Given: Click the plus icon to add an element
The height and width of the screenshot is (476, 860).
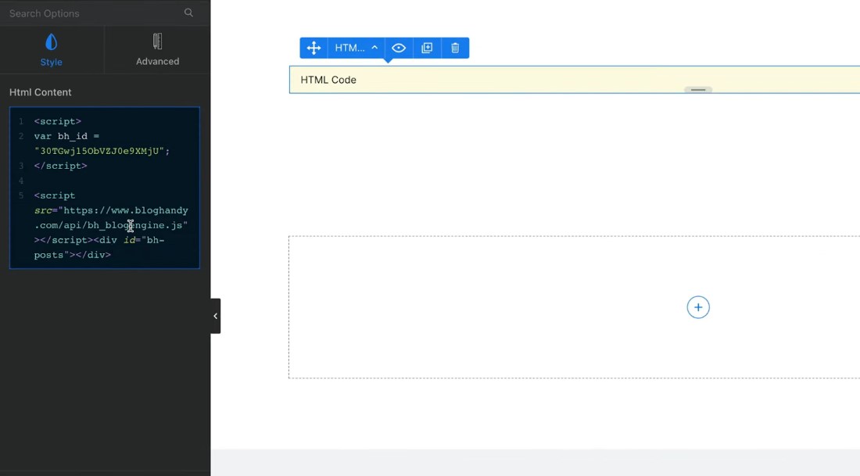Looking at the screenshot, I should pos(697,307).
